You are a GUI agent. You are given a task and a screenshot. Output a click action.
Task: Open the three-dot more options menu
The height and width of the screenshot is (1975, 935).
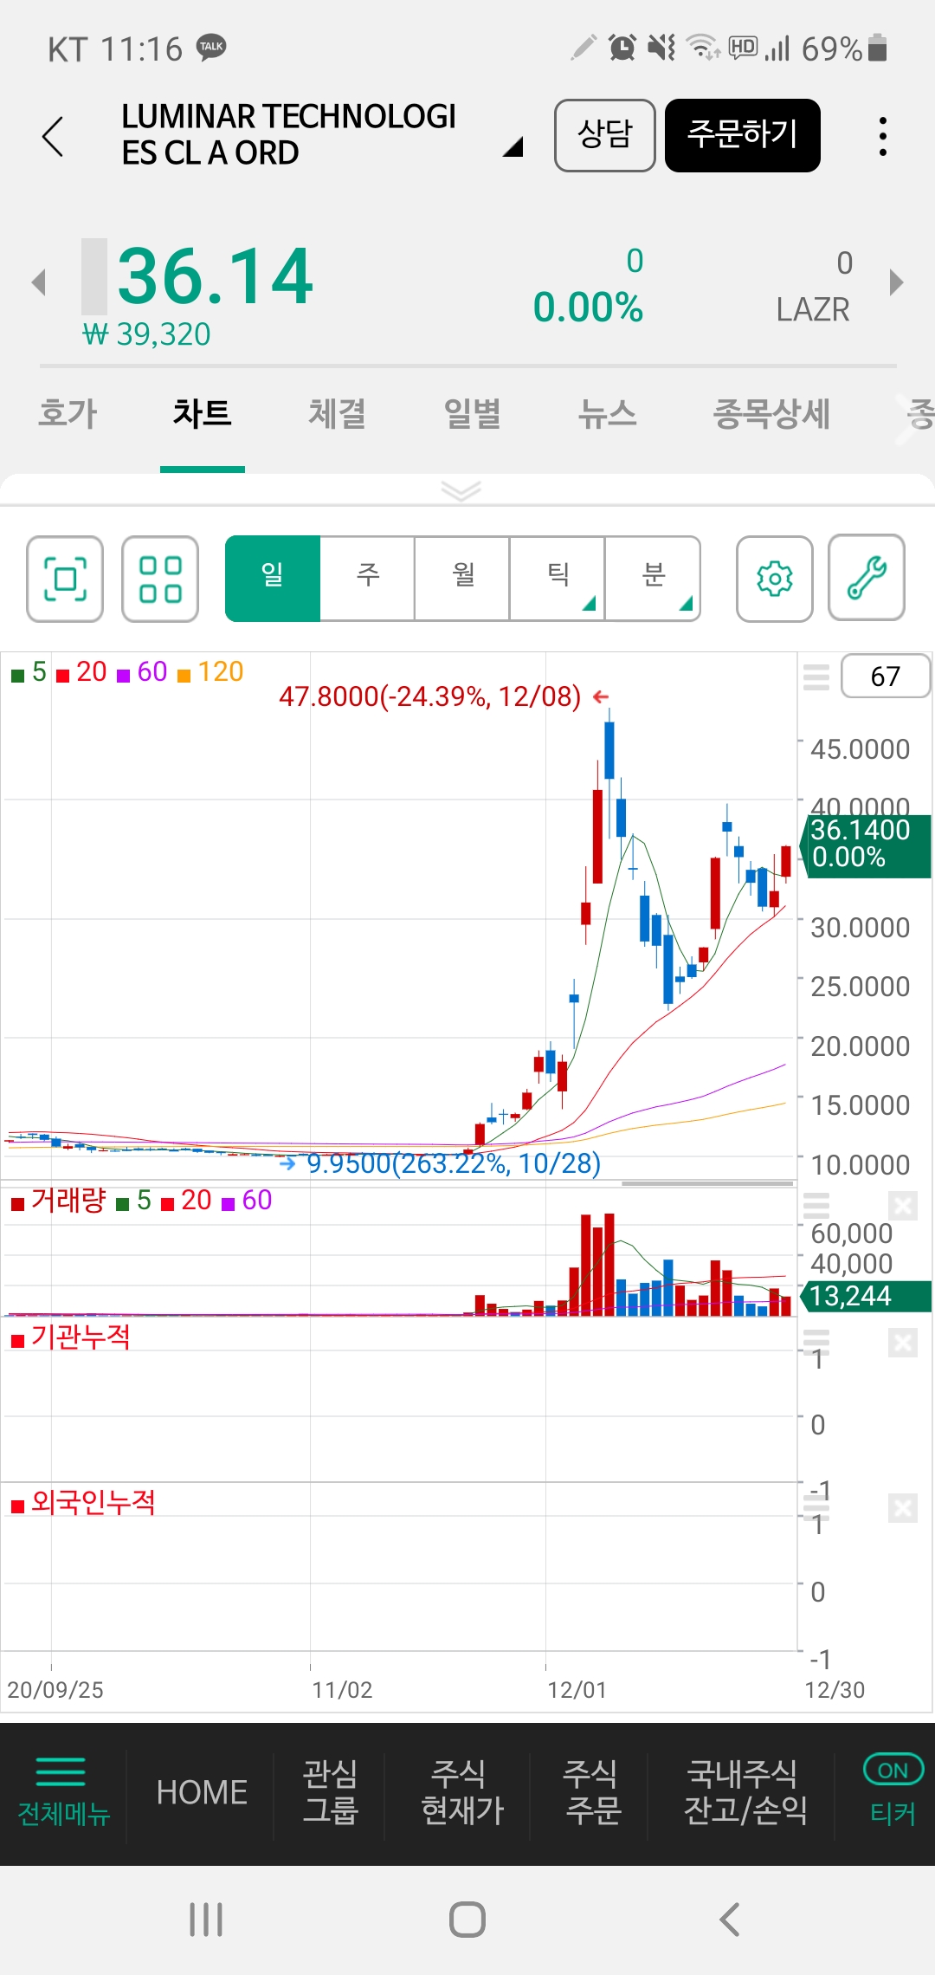[882, 136]
